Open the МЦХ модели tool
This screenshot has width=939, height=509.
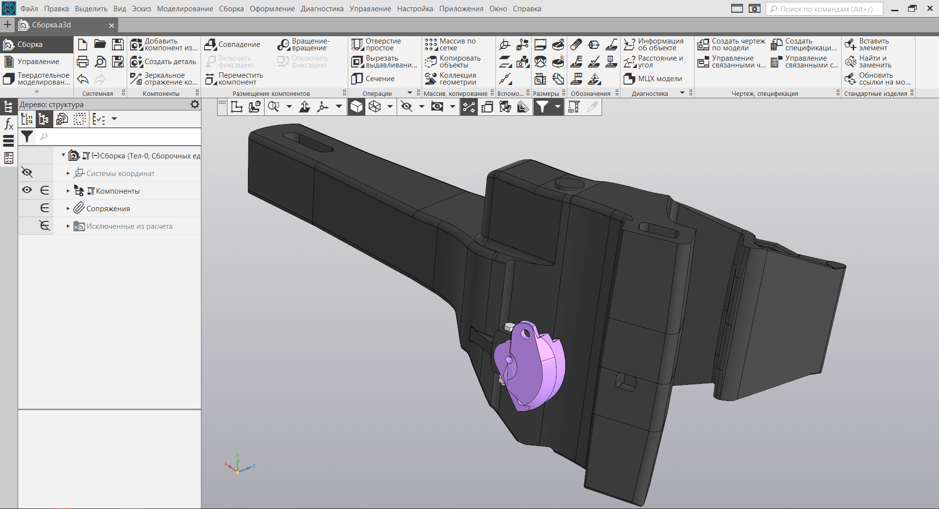click(x=652, y=79)
